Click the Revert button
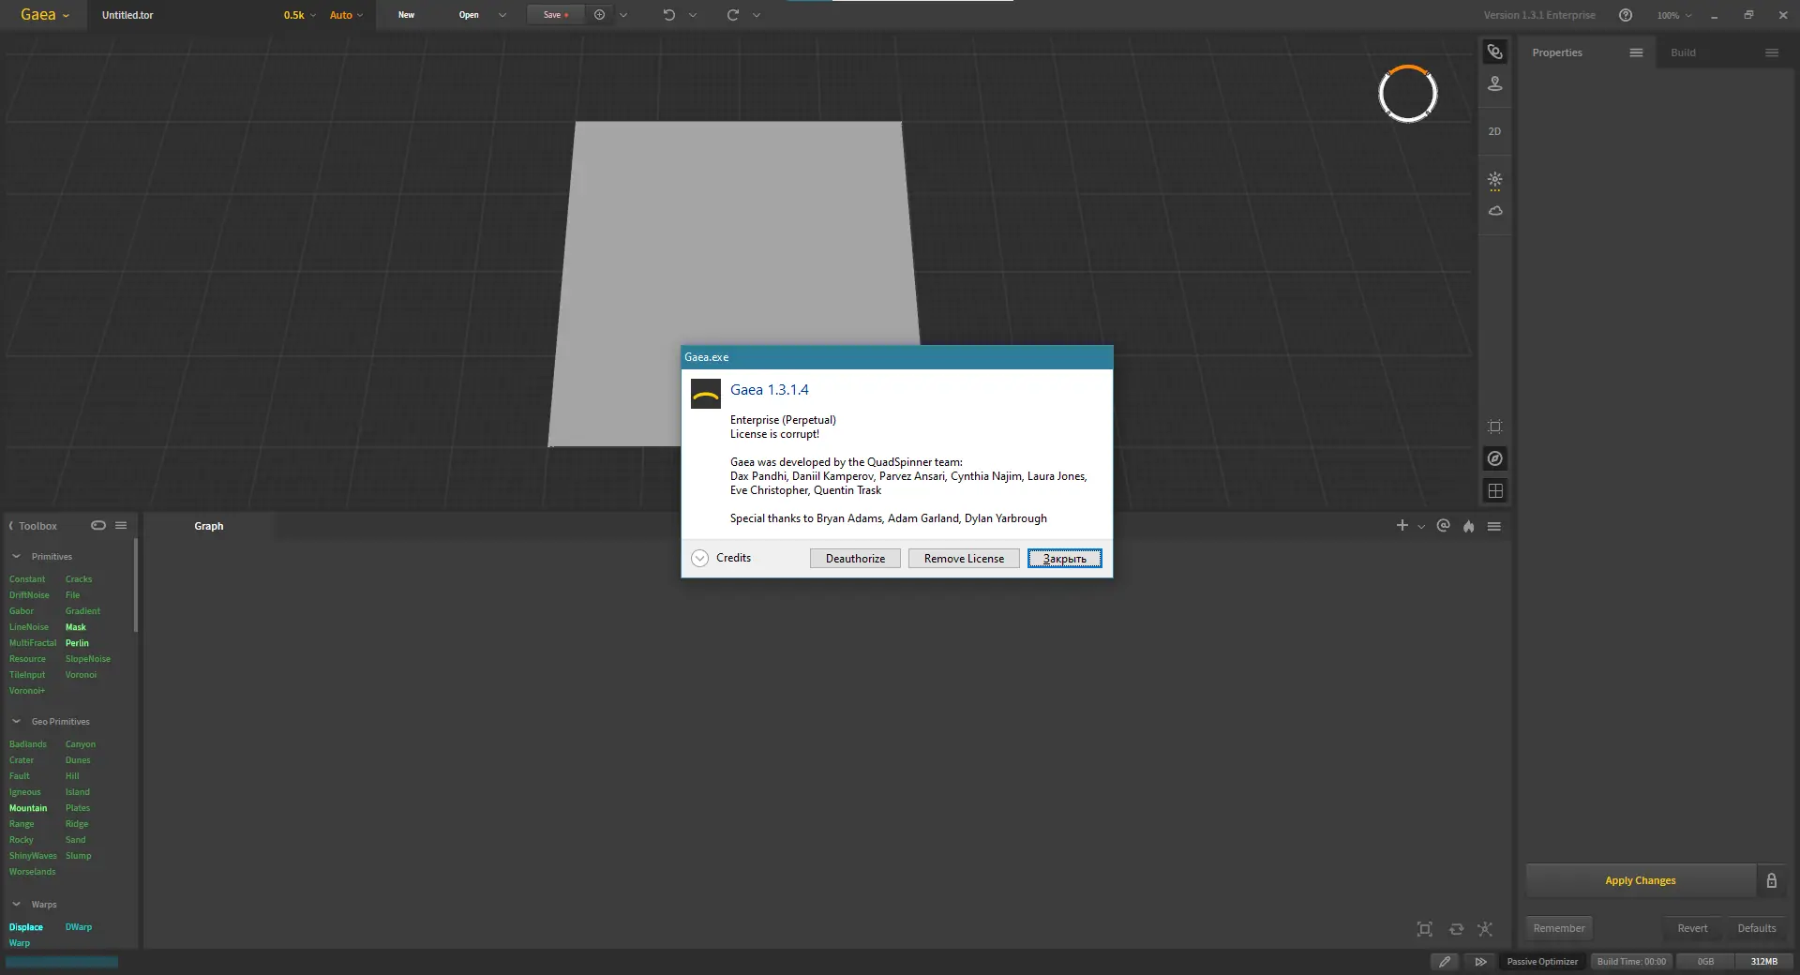The image size is (1800, 975). pyautogui.click(x=1692, y=928)
